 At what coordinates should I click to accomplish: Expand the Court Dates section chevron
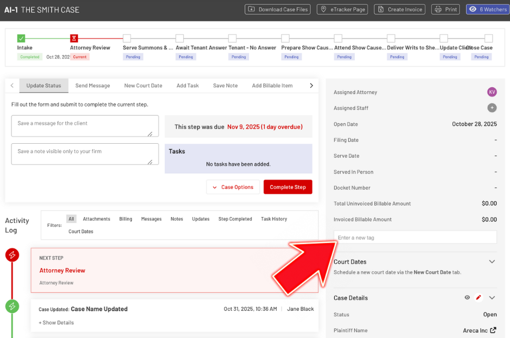(x=492, y=262)
